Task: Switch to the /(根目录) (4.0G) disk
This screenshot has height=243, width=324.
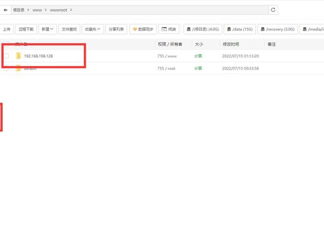Action: [x=203, y=29]
